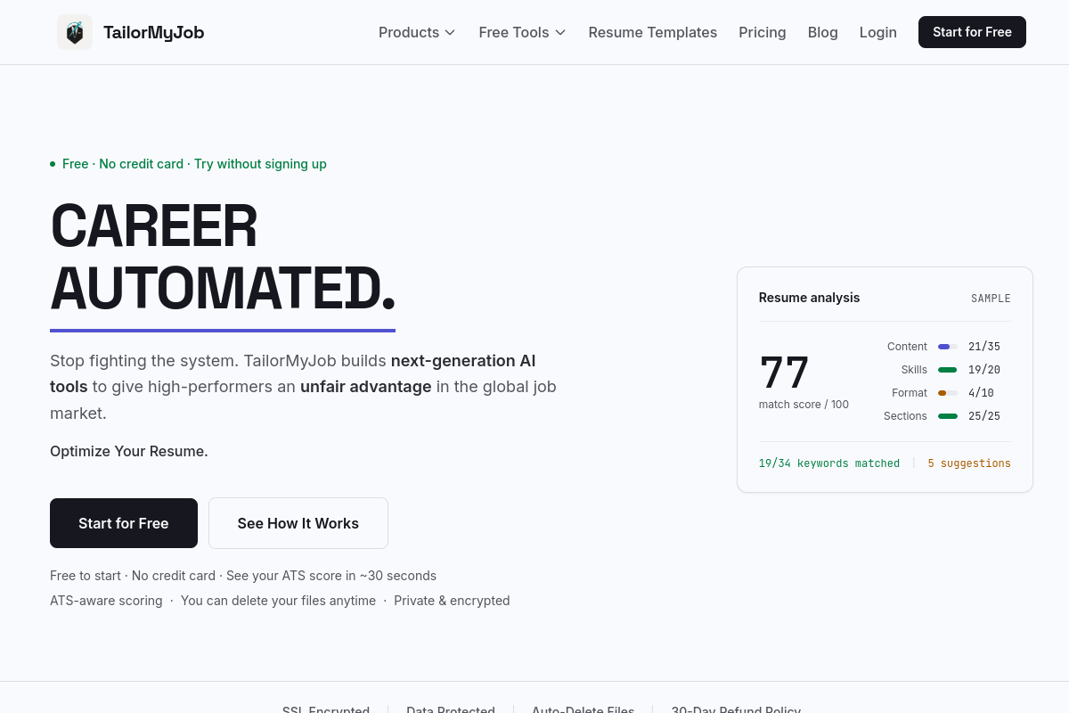Click the SAMPLE label in analysis card

[x=991, y=299]
